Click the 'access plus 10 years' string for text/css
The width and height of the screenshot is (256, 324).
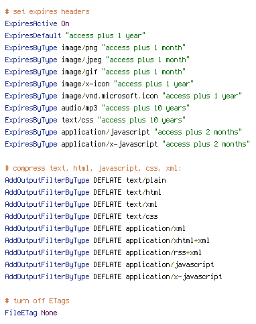(x=141, y=120)
